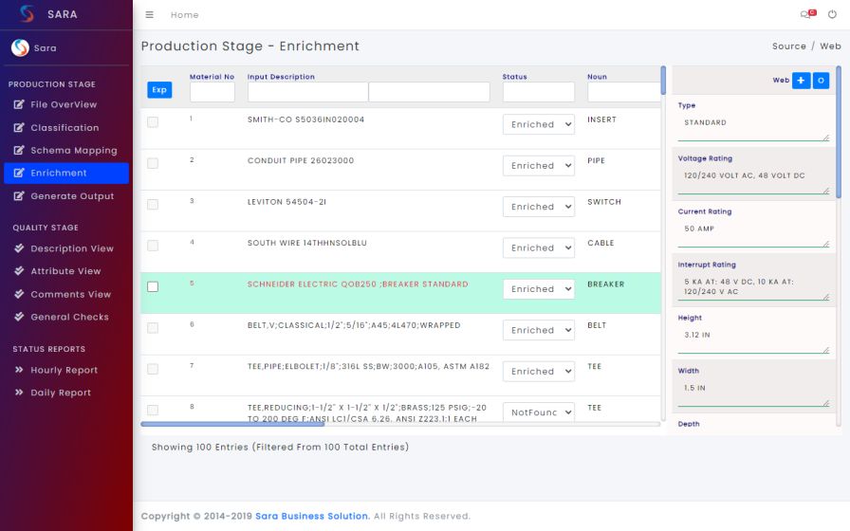The image size is (850, 531).
Task: Open status dropdown for INSERT row
Action: click(x=538, y=124)
